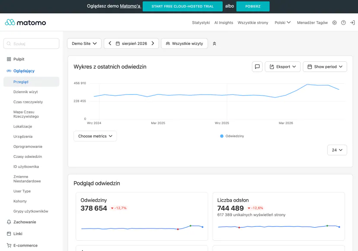This screenshot has height=251, width=358.
Task: Click the Oglądający glasses icon
Action: tap(9, 71)
